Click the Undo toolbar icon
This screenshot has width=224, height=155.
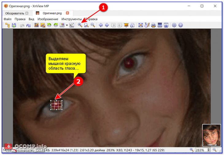click(22, 25)
